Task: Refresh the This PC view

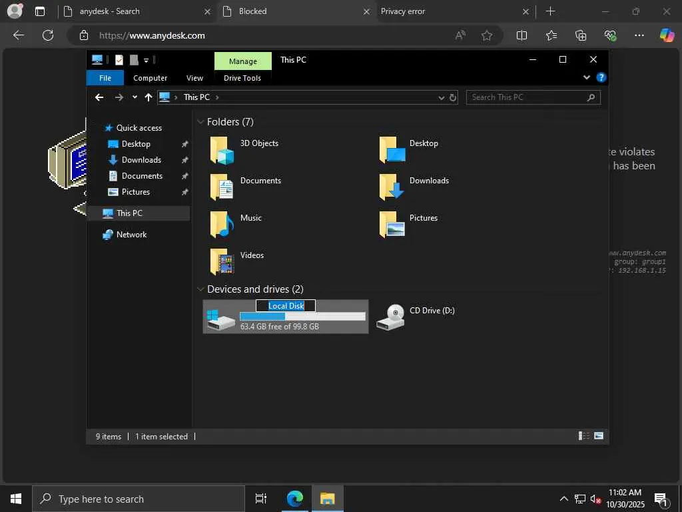Action: 453,97
